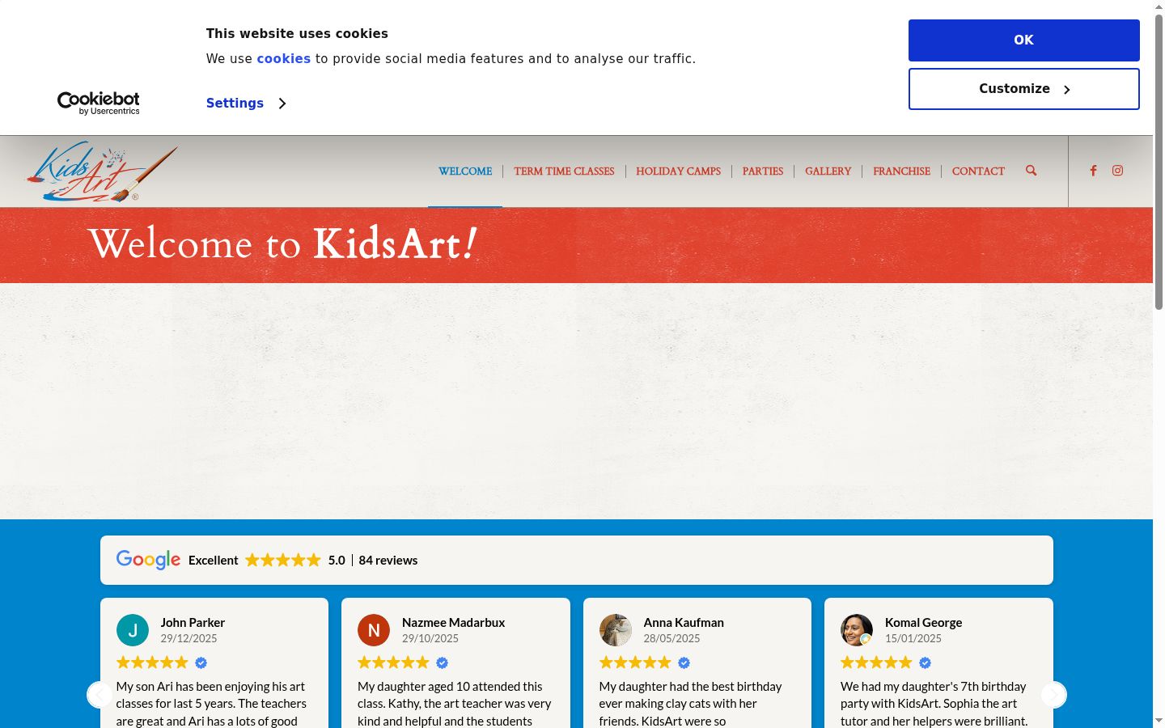Show previous reviews with left arrow
Image resolution: width=1165 pixels, height=728 pixels.
100,695
